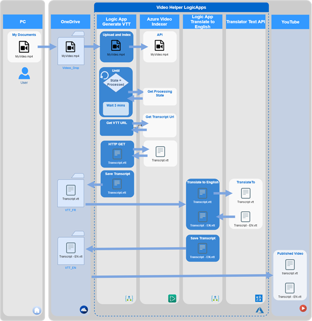The image size is (312, 321).
Task: Click the Wait 3 mins box
Action: click(116, 109)
